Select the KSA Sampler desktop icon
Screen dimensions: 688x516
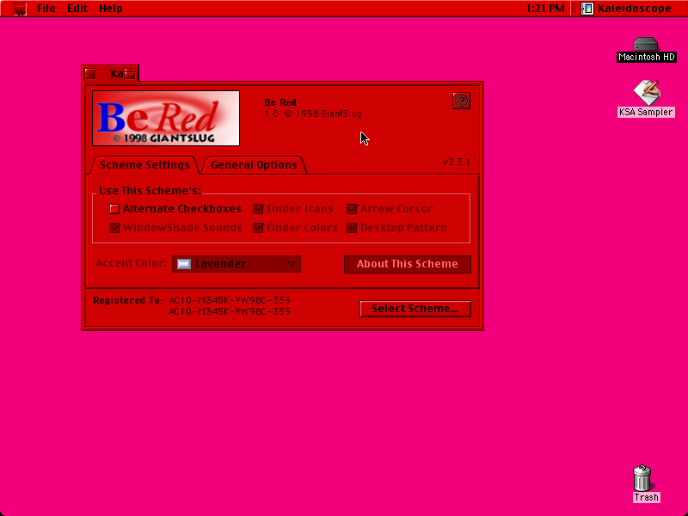click(x=646, y=99)
